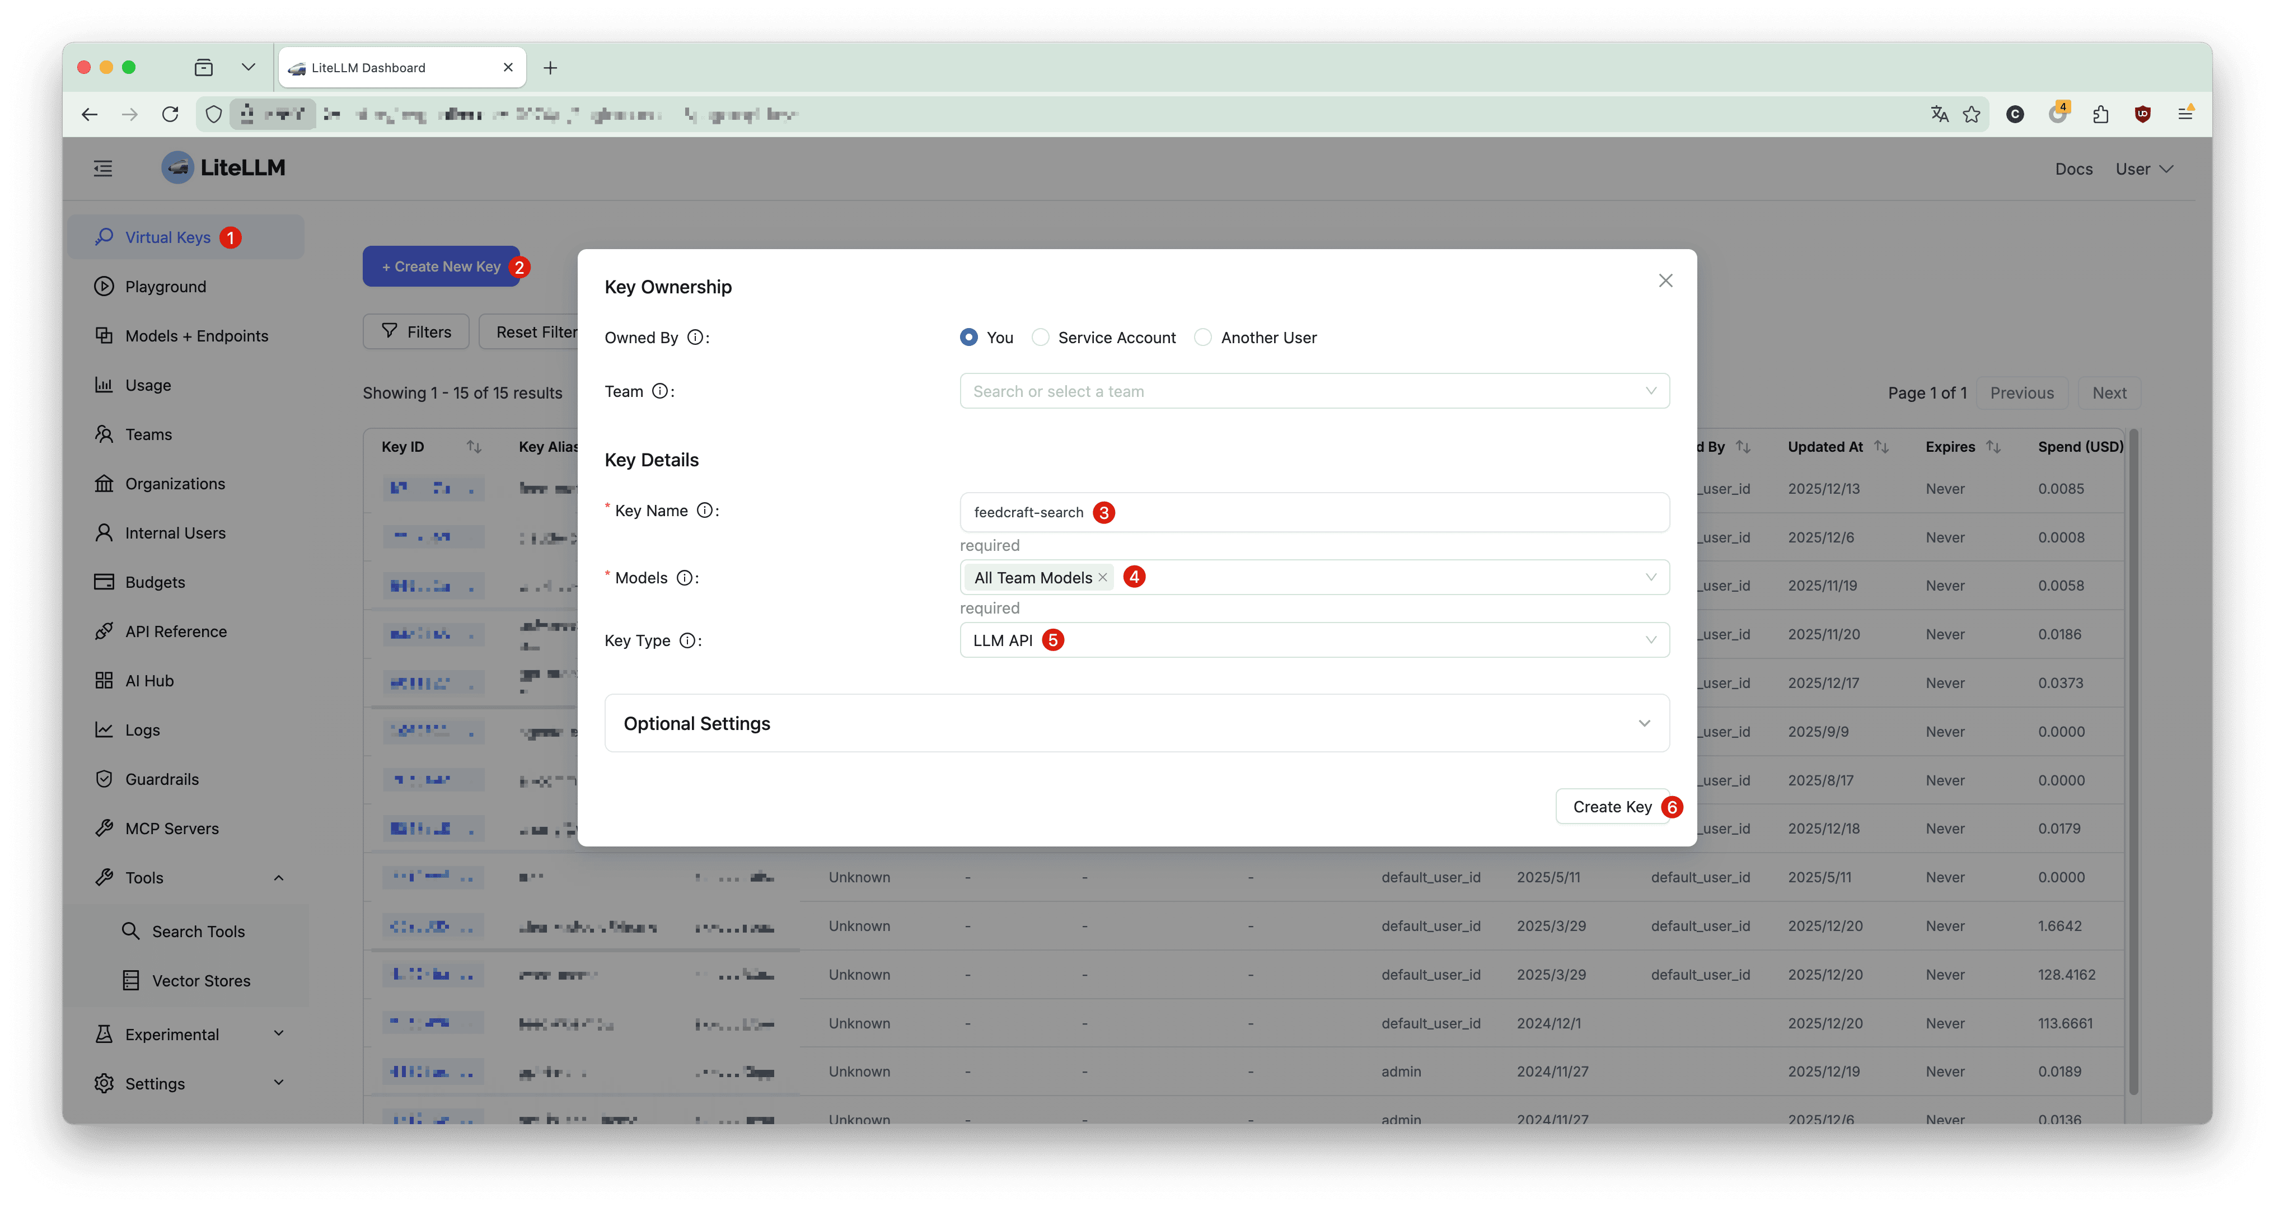Image resolution: width=2275 pixels, height=1207 pixels.
Task: Open Playground from the sidebar
Action: click(x=165, y=286)
